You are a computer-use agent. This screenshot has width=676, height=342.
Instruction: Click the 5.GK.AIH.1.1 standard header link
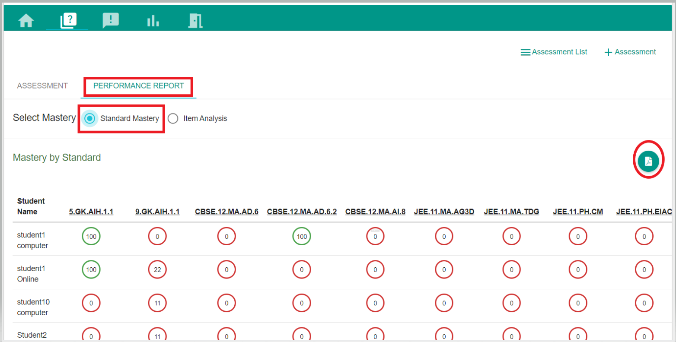click(x=91, y=212)
